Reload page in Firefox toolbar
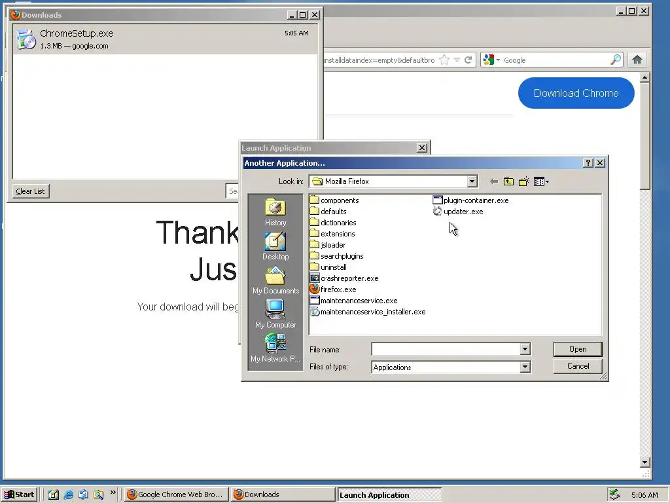The image size is (670, 503). point(468,60)
